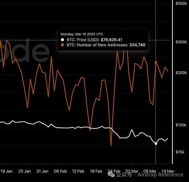Select the 24 Feb date label

pyautogui.click(x=114, y=171)
